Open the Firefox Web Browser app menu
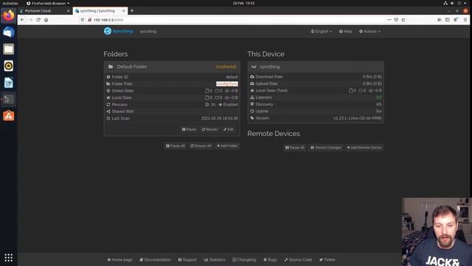472x266 pixels. tap(48, 3)
